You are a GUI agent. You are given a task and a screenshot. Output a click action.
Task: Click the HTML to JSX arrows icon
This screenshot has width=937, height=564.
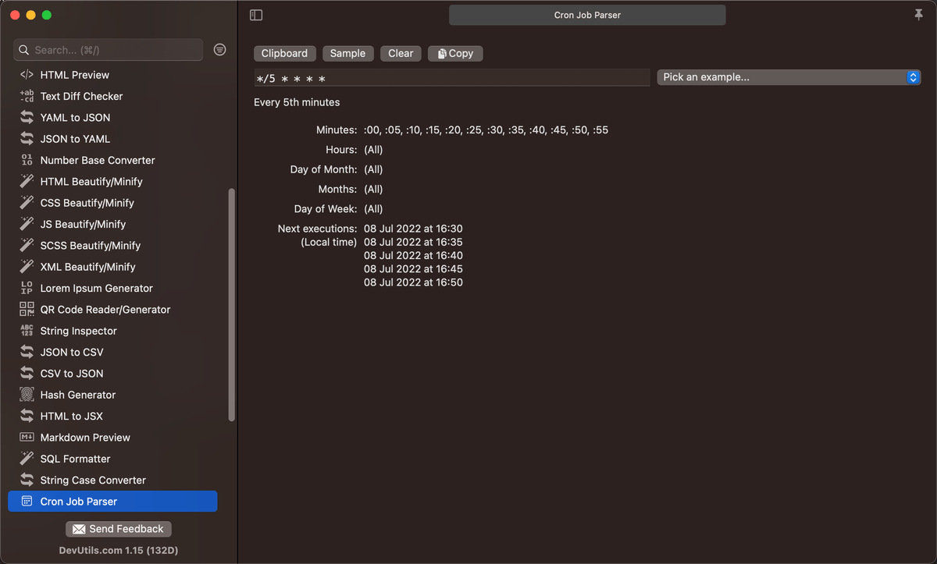(27, 416)
